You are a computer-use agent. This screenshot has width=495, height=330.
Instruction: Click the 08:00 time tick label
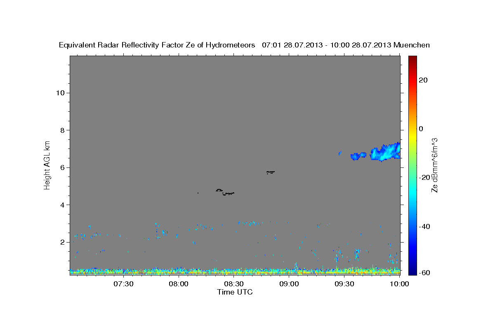click(179, 284)
